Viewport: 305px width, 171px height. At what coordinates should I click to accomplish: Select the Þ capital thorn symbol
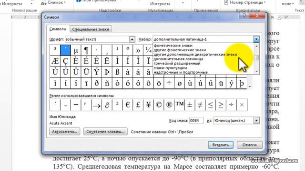click(x=107, y=72)
